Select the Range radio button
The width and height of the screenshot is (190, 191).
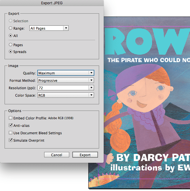(x=11, y=28)
